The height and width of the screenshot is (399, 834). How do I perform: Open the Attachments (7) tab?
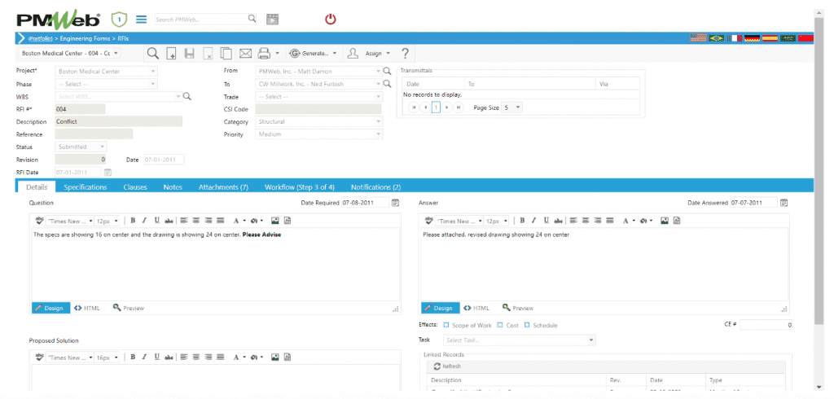click(x=223, y=187)
